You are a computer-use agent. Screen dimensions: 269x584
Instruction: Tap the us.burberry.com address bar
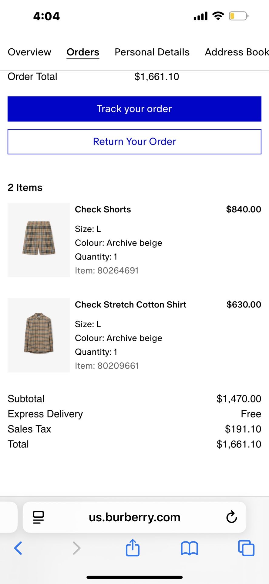[x=134, y=517]
